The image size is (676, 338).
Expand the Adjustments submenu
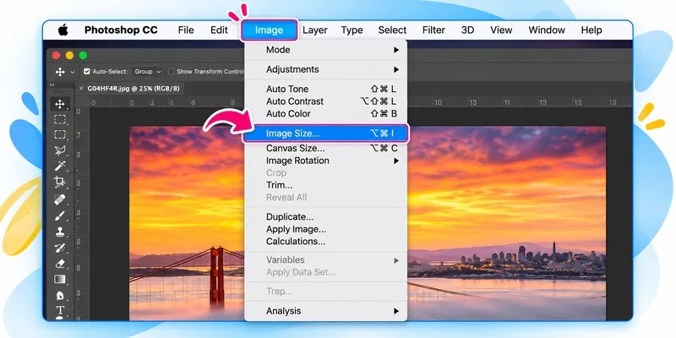click(x=326, y=69)
